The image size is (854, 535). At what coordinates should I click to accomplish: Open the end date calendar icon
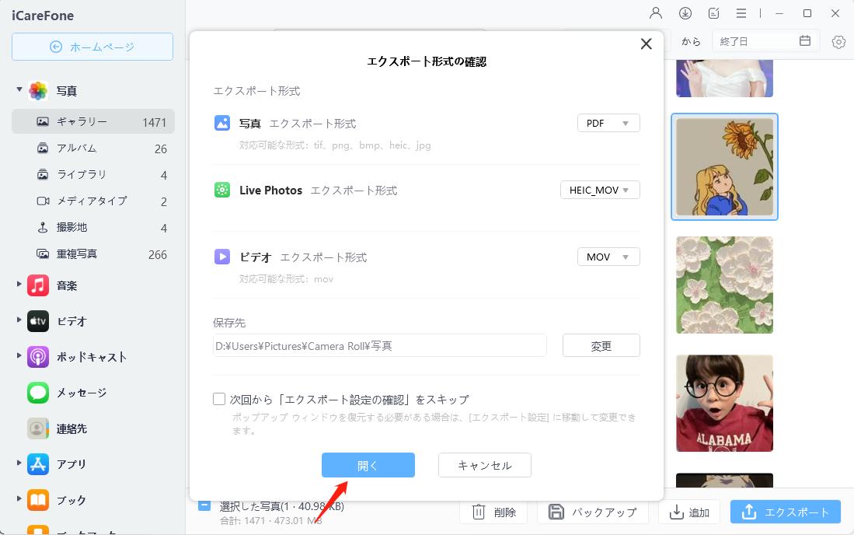click(805, 41)
